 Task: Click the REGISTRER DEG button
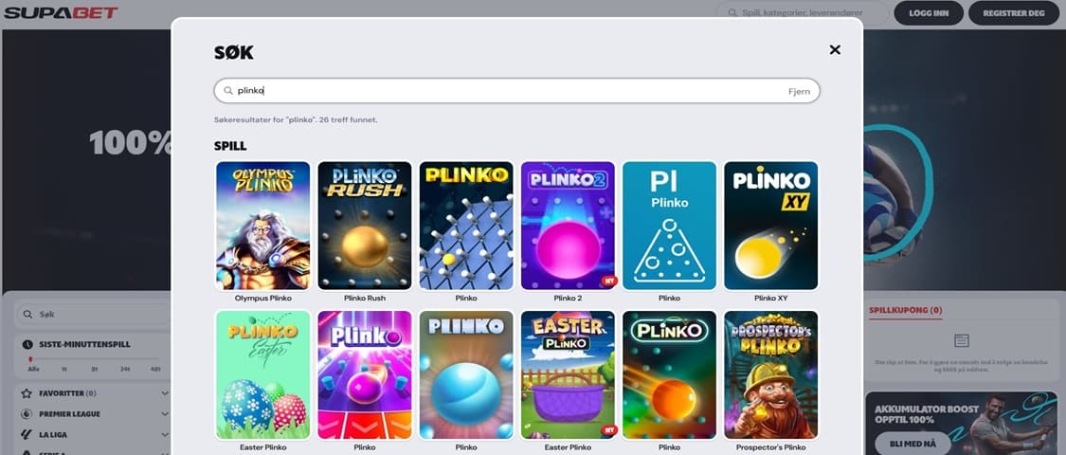click(1013, 13)
